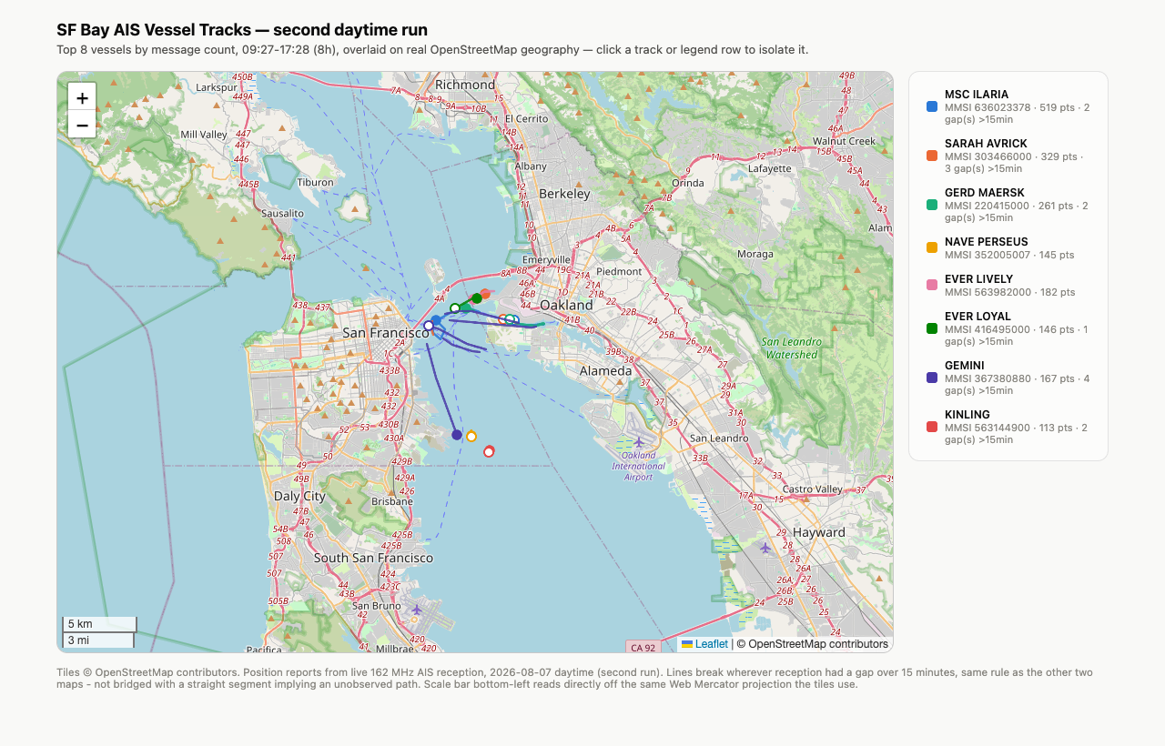The width and height of the screenshot is (1165, 746).
Task: Select the NAVE PERSEUS legend row
Action: pyautogui.click(x=1008, y=248)
